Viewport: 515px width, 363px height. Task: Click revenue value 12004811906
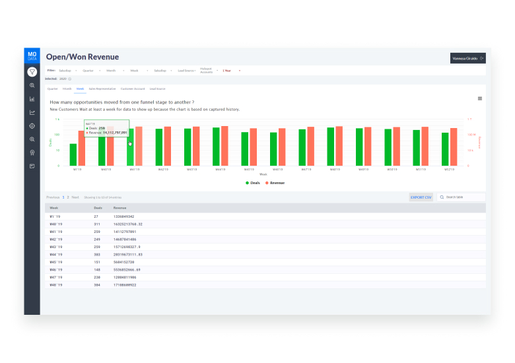click(125, 277)
